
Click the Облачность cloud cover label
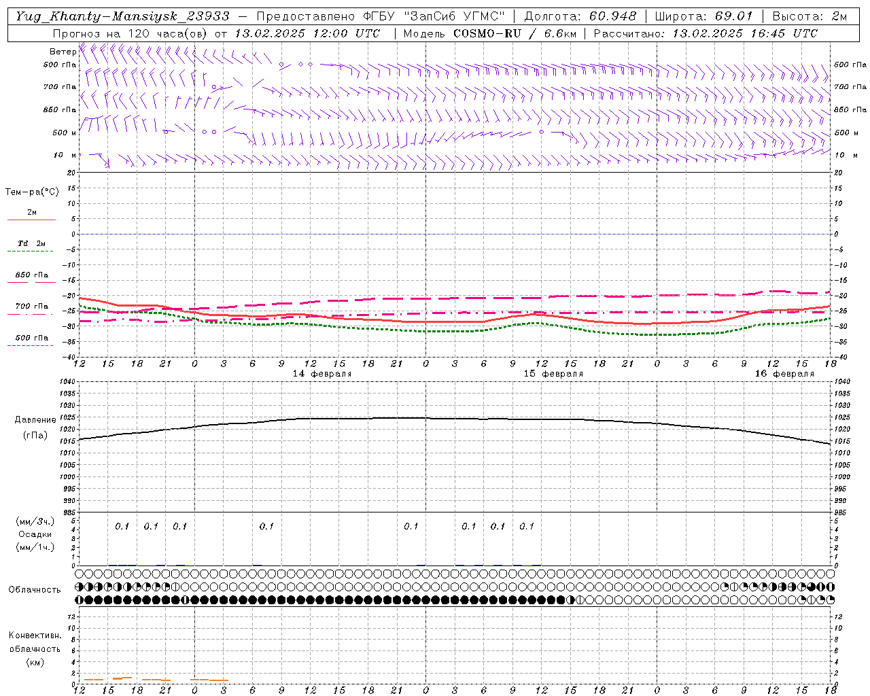[35, 590]
